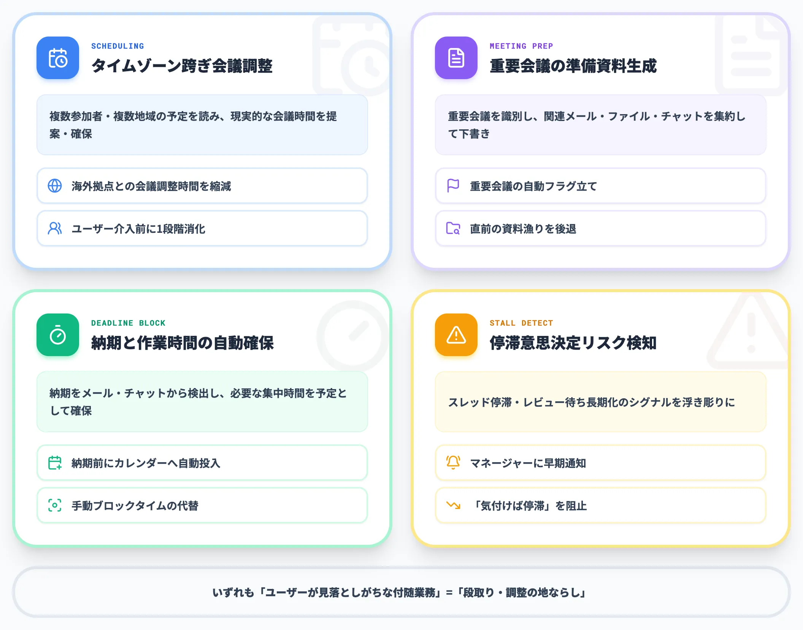Click the DEADLINE BLOCK category label

[x=128, y=323]
